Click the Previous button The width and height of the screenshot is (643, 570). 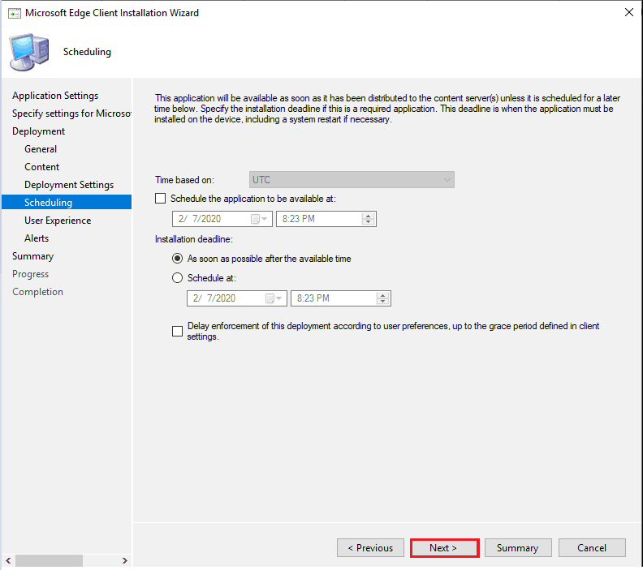[x=370, y=548]
